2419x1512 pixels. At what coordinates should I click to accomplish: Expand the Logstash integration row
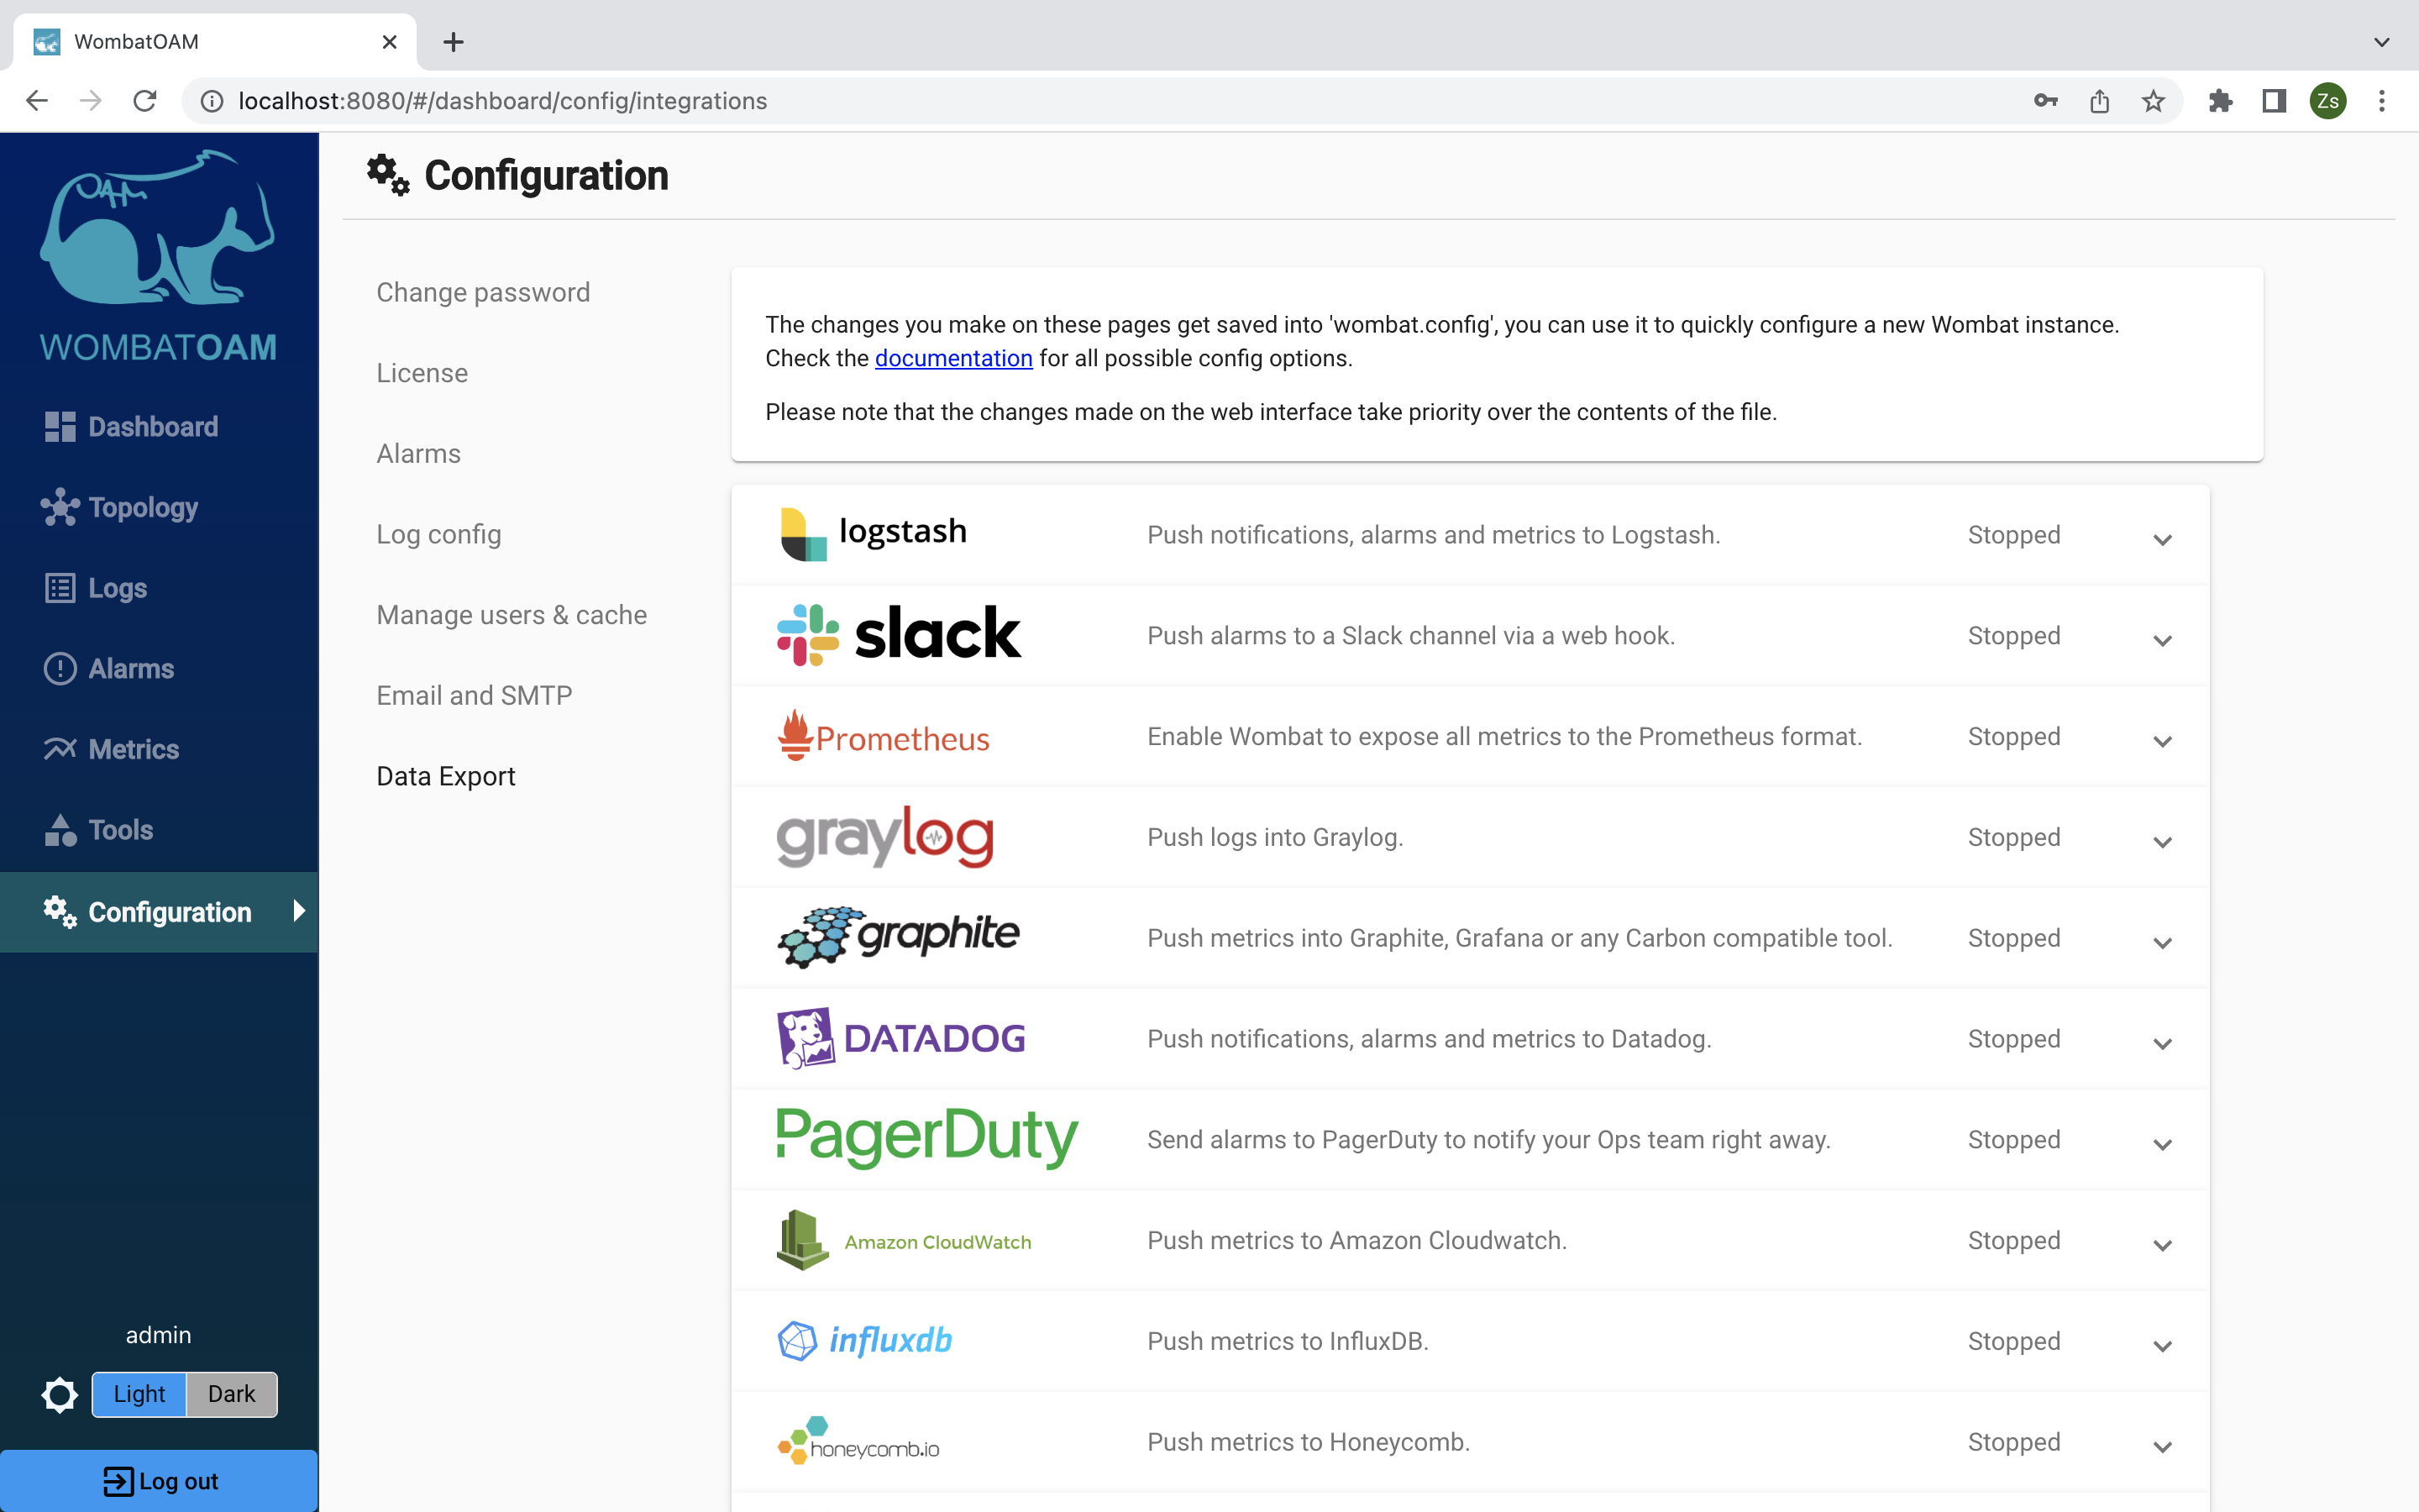tap(2162, 539)
